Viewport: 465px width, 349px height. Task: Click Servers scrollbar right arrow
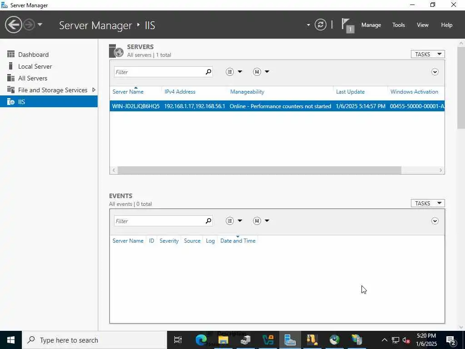point(440,170)
